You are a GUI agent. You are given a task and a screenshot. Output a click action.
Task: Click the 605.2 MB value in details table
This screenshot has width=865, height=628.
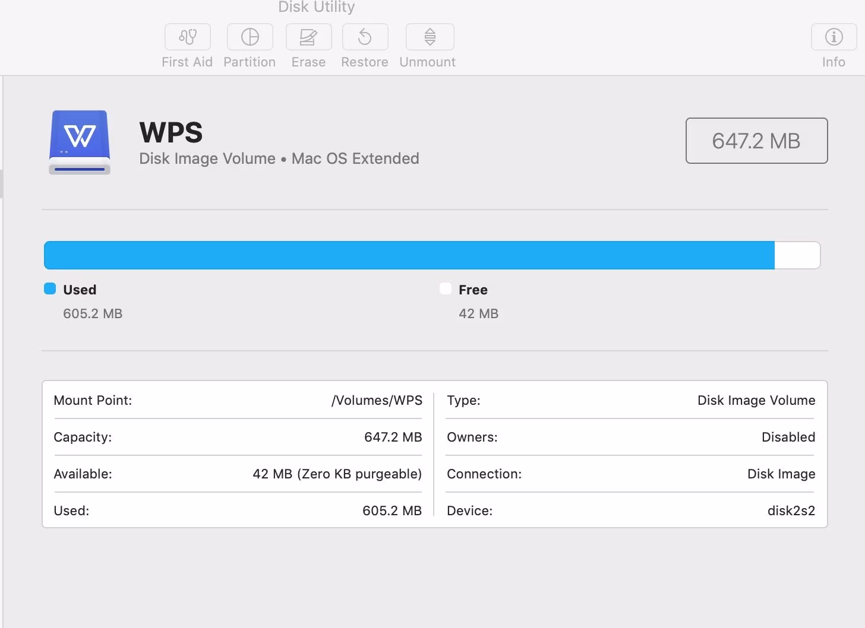click(x=392, y=510)
